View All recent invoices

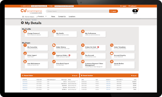pyautogui.click(x=134, y=76)
